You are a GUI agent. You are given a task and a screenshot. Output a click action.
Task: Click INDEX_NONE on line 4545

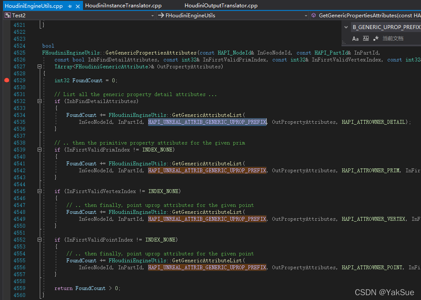pos(163,191)
